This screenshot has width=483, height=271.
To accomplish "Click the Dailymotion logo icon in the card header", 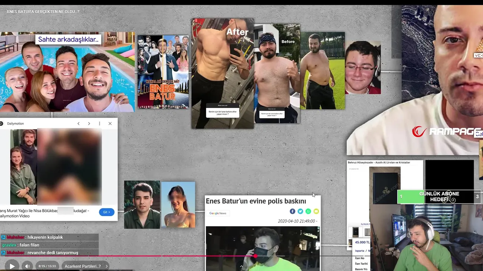I will pyautogui.click(x=2, y=123).
